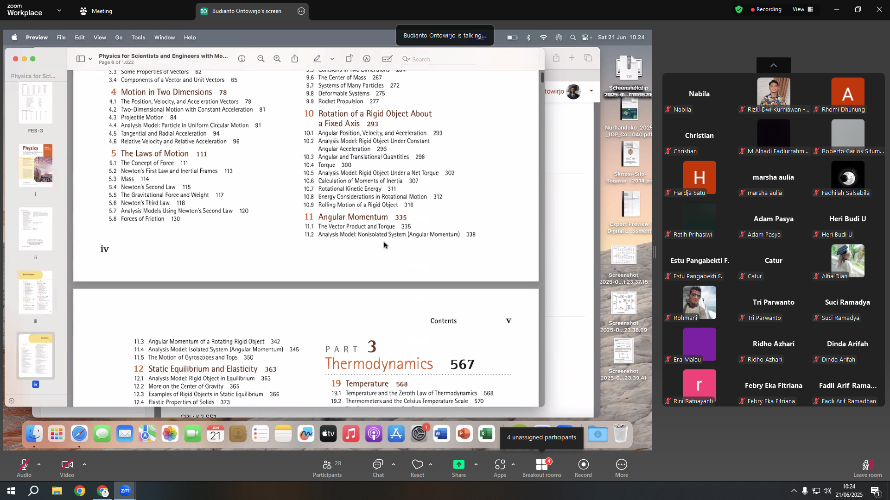Click the Inspector info icon in Preview
The image size is (890, 500).
[x=242, y=59]
